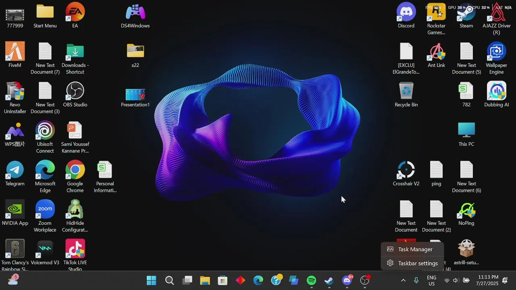Select the Ubisoft Connect shortcut
The height and width of the screenshot is (290, 516).
45,137
